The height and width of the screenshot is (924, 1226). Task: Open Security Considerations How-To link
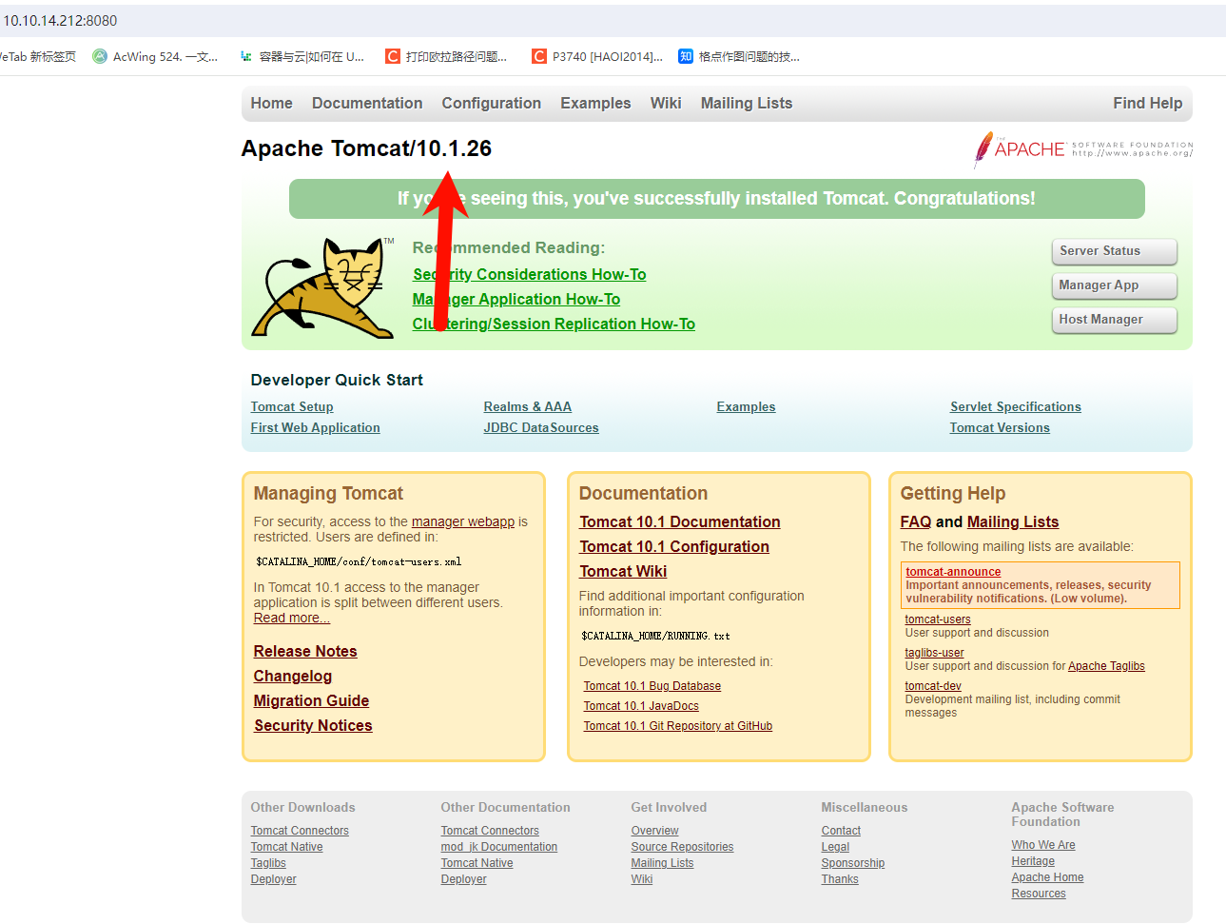[x=529, y=274]
